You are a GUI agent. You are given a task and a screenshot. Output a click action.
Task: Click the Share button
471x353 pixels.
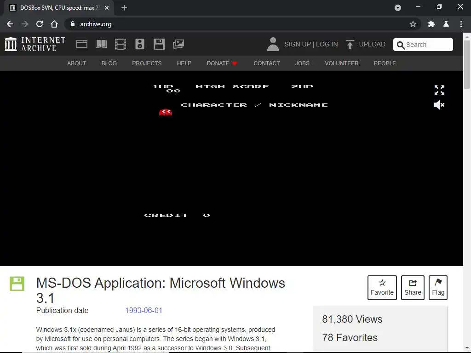point(413,288)
